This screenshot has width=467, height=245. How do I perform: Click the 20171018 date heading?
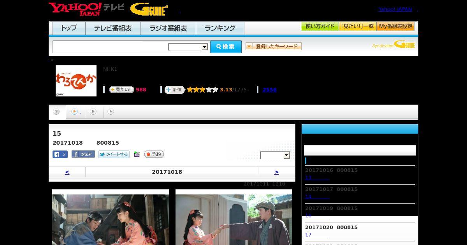(x=167, y=172)
